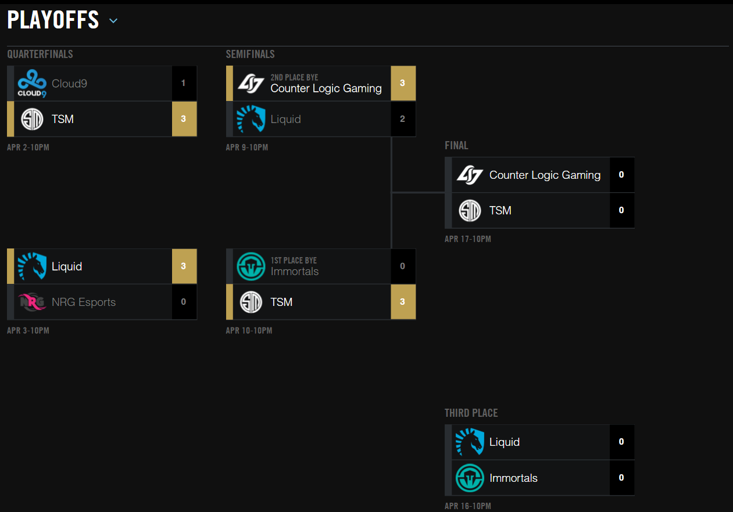The width and height of the screenshot is (733, 512).
Task: Click Liquid logo in third place match
Action: (470, 442)
